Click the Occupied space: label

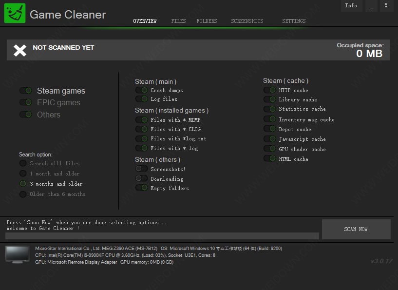(x=360, y=45)
